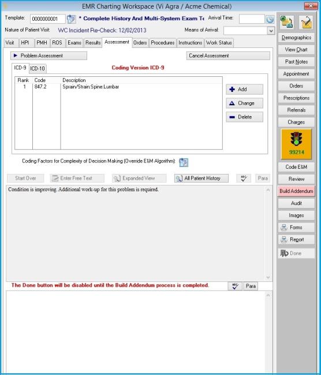Open the Work Status tab
The width and height of the screenshot is (321, 375).
pyautogui.click(x=219, y=43)
